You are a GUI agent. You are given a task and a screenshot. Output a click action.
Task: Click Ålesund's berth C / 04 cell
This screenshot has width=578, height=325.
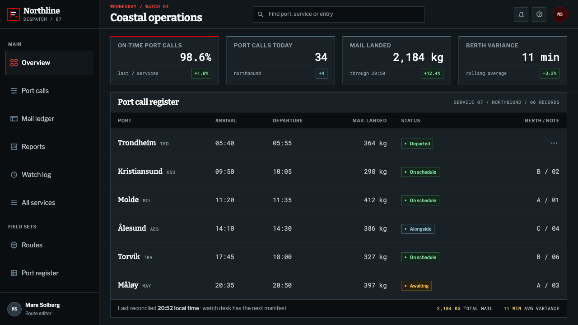pos(548,228)
